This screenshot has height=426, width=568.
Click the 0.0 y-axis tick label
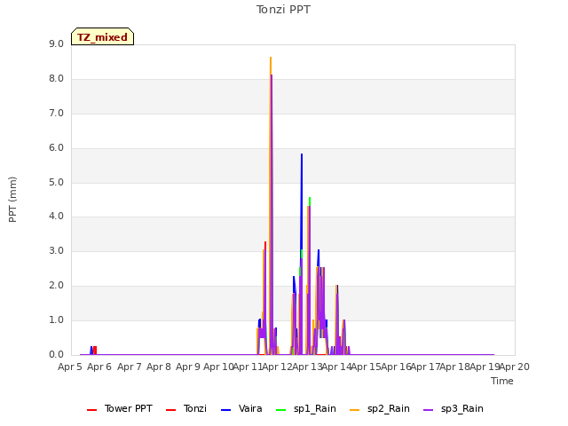pyautogui.click(x=56, y=355)
